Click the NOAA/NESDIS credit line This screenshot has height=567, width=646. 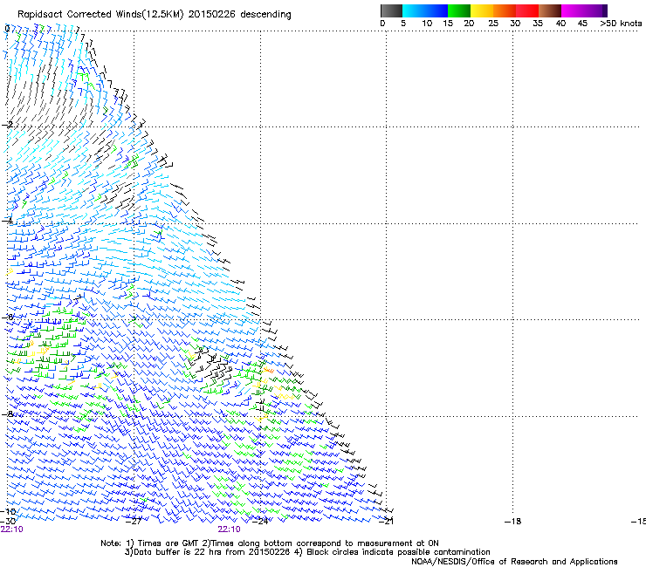514,562
